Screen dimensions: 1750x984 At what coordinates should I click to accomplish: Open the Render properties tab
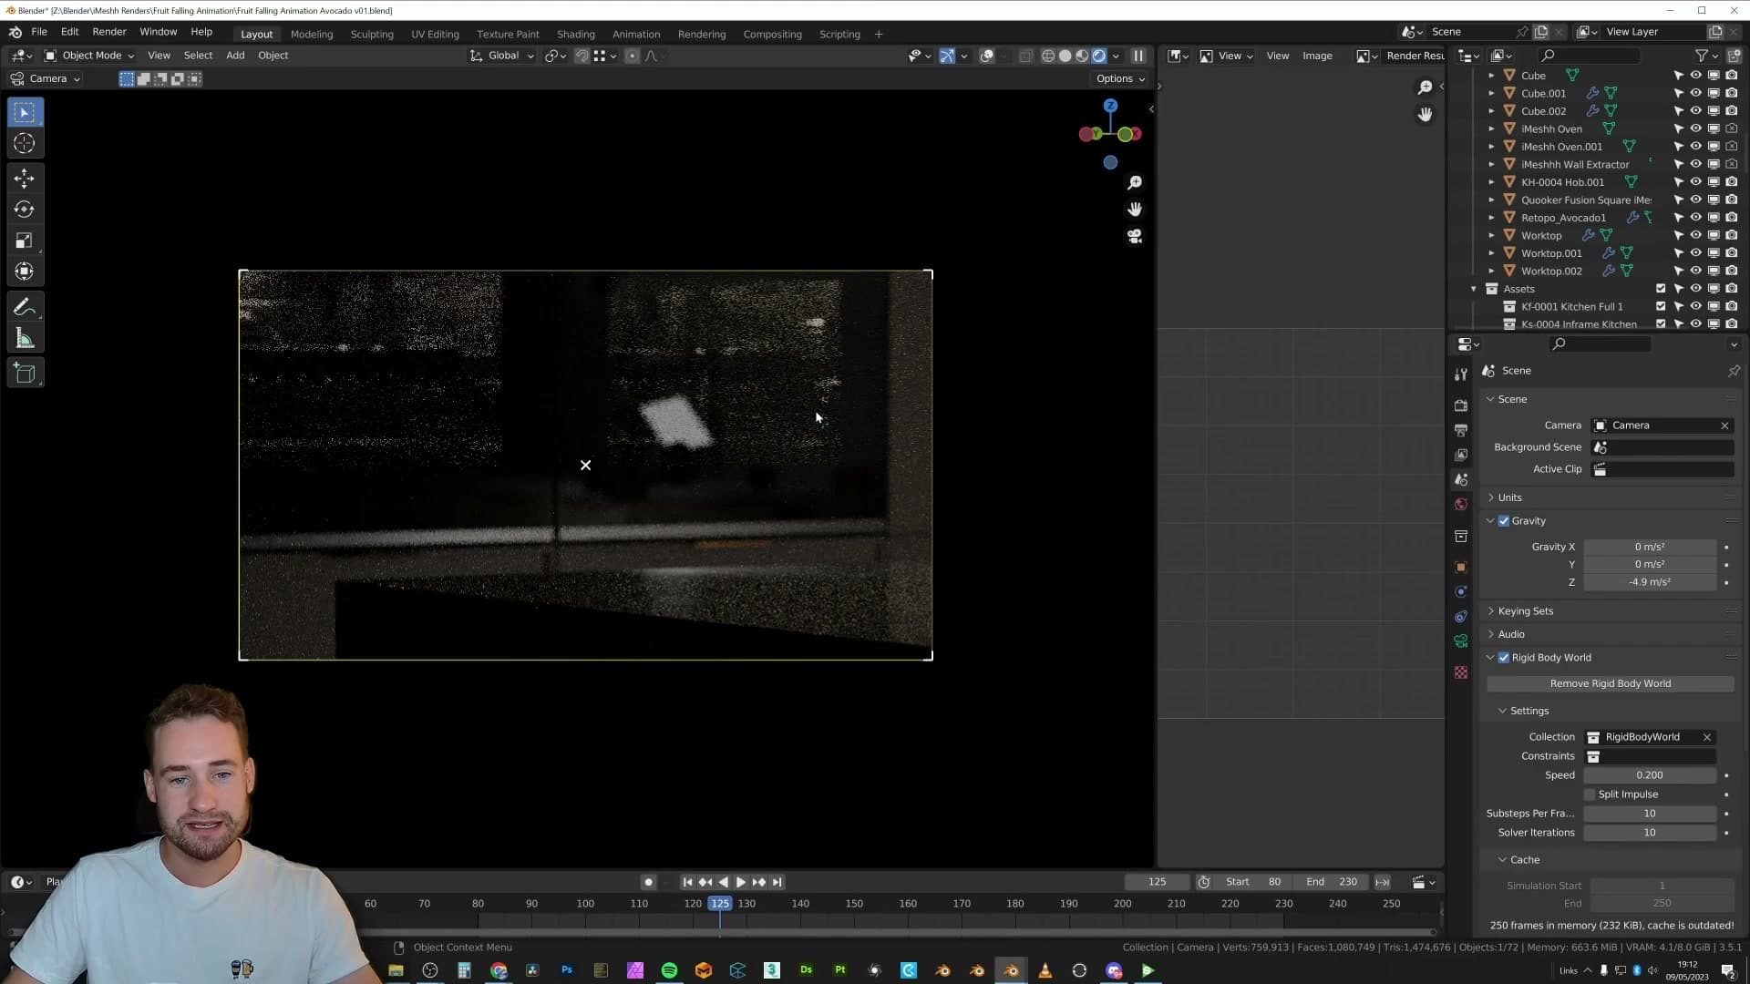point(1461,405)
